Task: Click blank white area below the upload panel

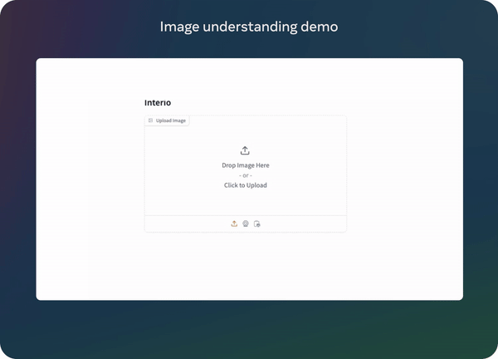Action: tap(245, 266)
